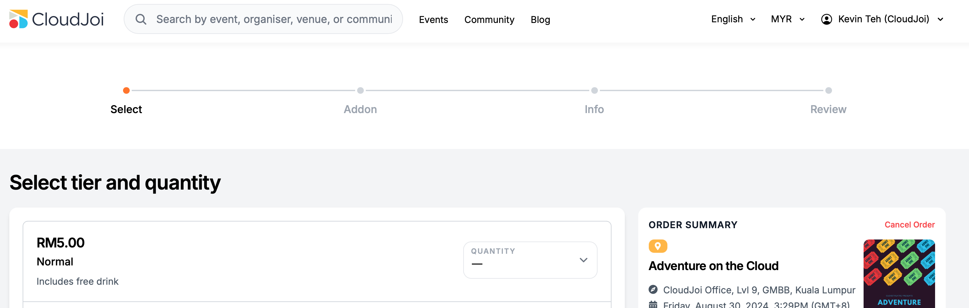This screenshot has width=969, height=308.
Task: Click the orange Select step dot
Action: tap(126, 90)
